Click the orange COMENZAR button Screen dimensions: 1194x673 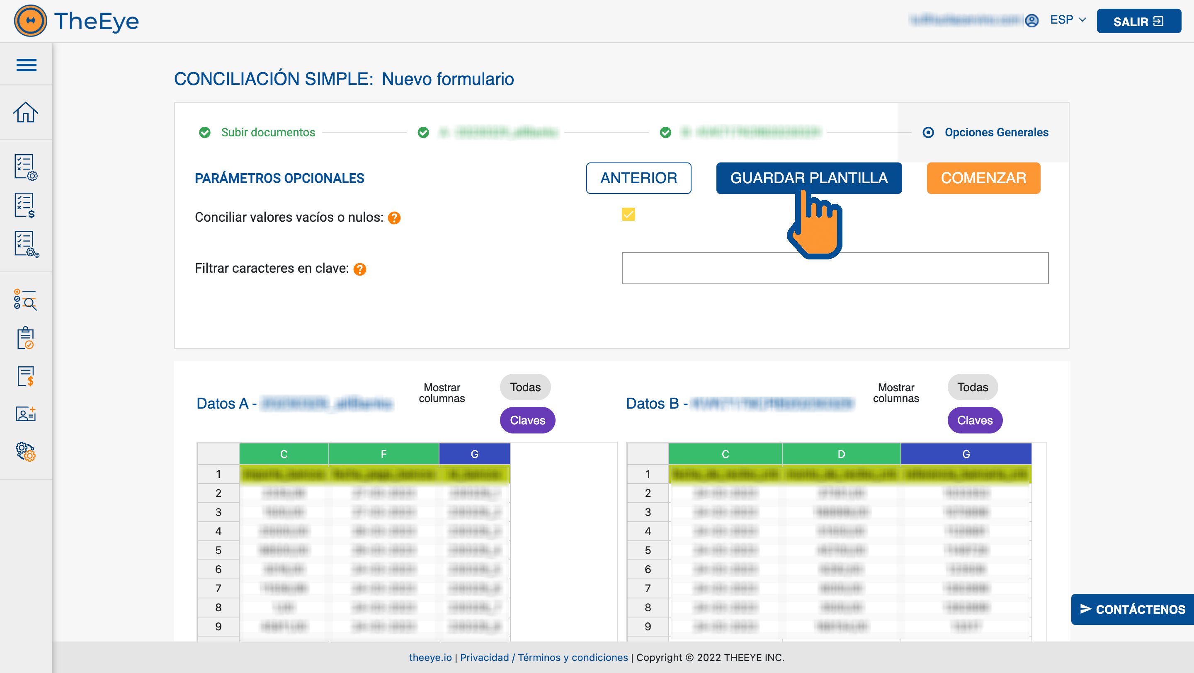click(983, 178)
